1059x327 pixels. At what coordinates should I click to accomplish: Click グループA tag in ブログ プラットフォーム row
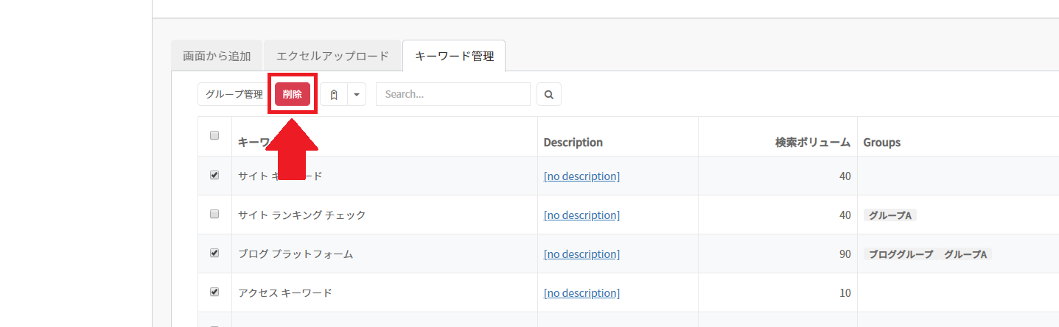point(965,254)
